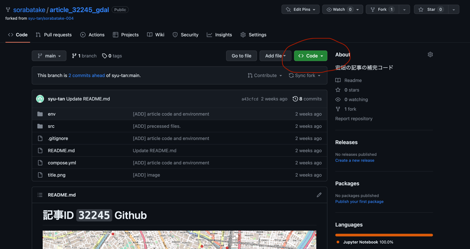The image size is (470, 249).
Task: Click the orange Jupyter Notebook language bar
Action: point(384,235)
